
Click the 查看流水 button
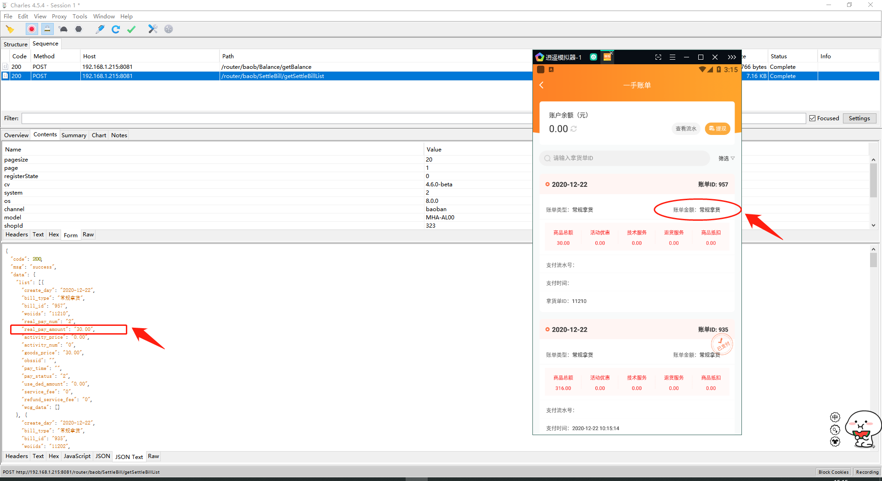click(x=686, y=129)
